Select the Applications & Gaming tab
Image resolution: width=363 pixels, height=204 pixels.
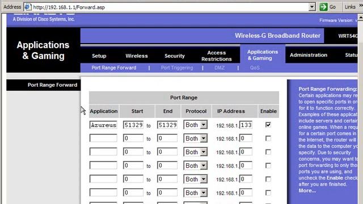pyautogui.click(x=263, y=55)
